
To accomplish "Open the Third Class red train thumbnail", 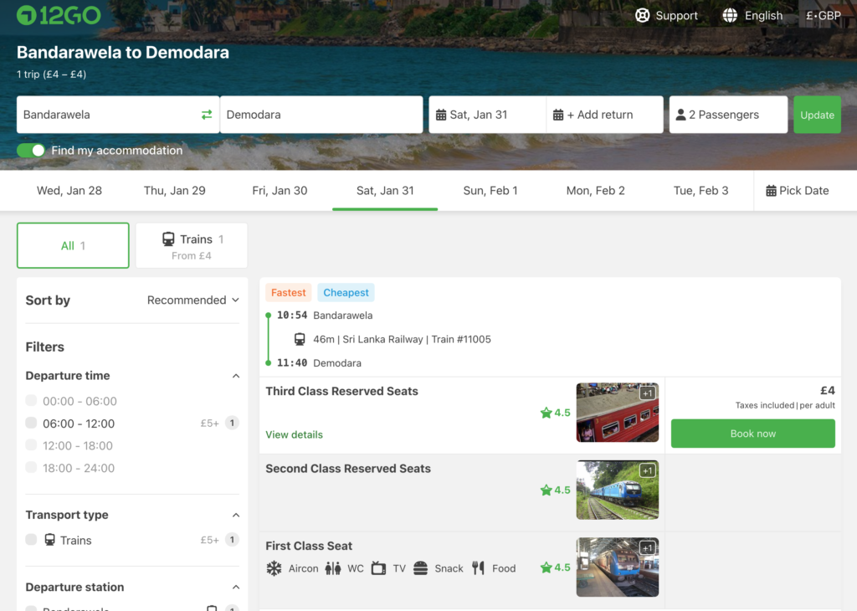I will (617, 413).
